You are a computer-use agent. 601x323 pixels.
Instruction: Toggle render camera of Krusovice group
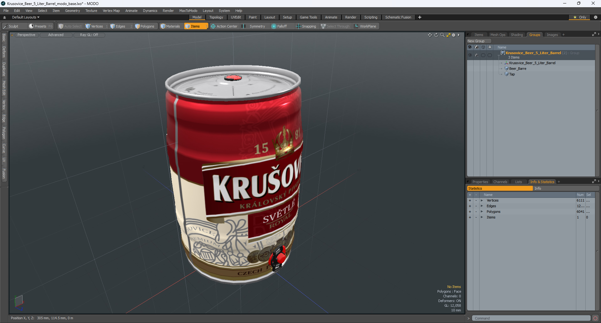pos(477,55)
